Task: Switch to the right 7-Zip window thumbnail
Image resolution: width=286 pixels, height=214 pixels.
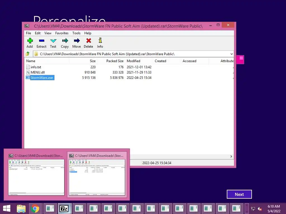Action: [x=97, y=175]
